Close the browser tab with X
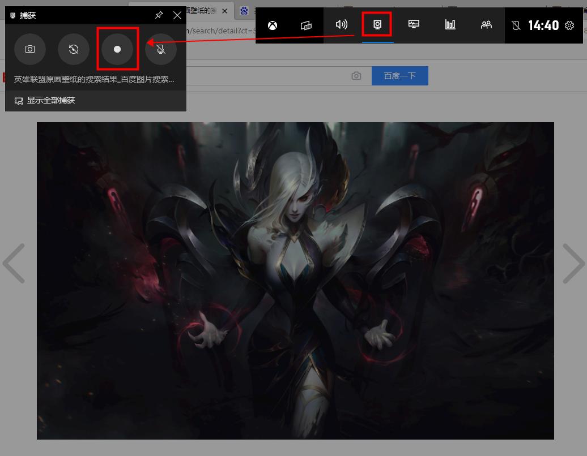Image resolution: width=587 pixels, height=456 pixels. coord(224,11)
